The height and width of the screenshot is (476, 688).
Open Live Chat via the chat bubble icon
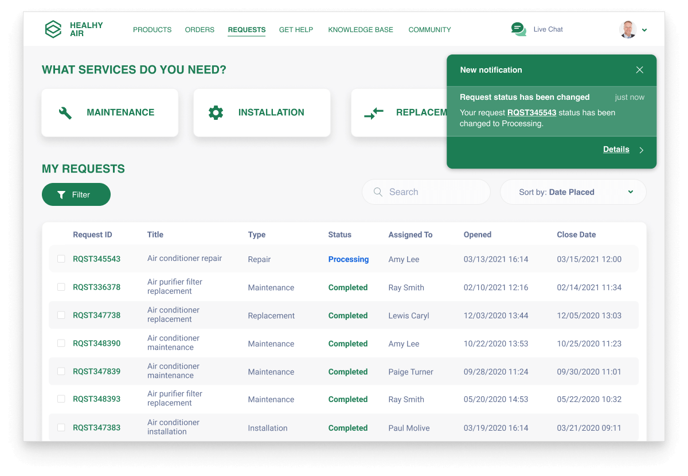pos(518,29)
